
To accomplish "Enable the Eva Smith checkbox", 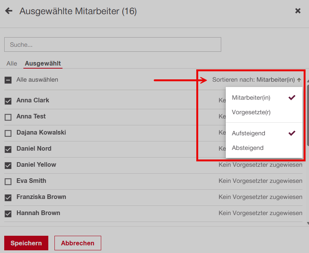I will (8, 181).
